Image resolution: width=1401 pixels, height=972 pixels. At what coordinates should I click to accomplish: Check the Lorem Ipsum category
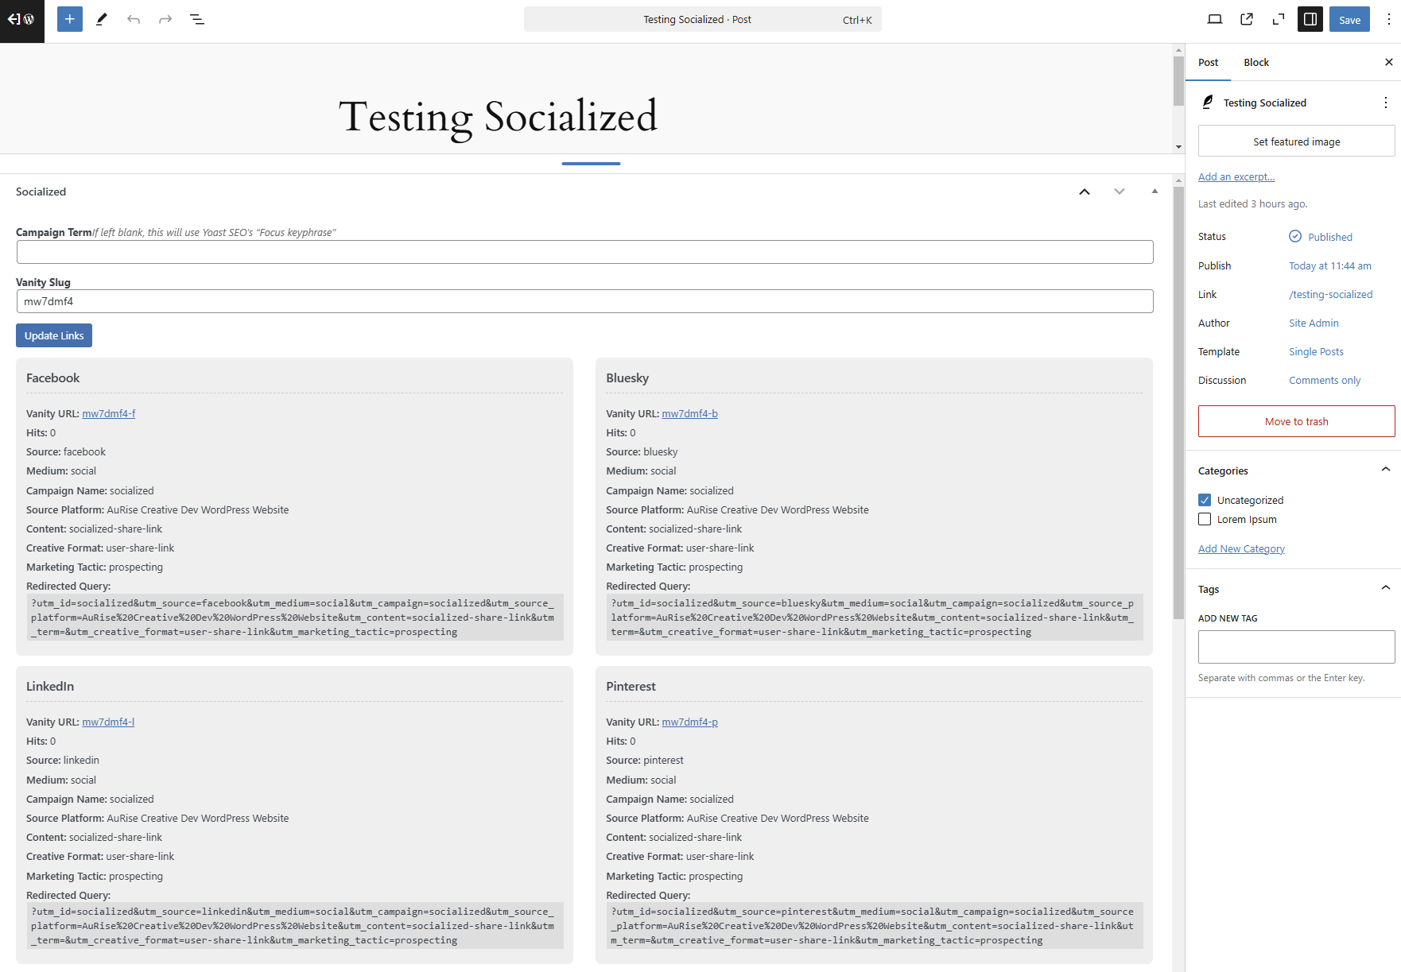pyautogui.click(x=1205, y=519)
